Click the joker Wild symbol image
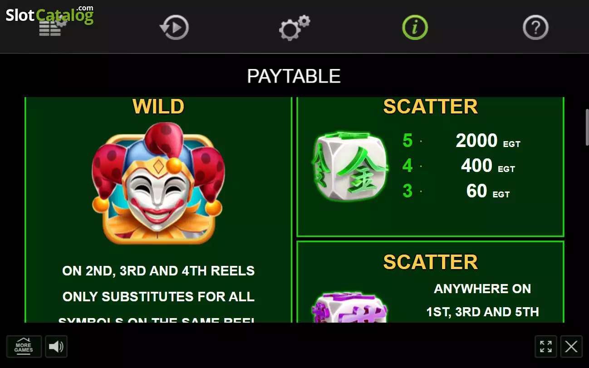The image size is (589, 368). pyautogui.click(x=158, y=183)
